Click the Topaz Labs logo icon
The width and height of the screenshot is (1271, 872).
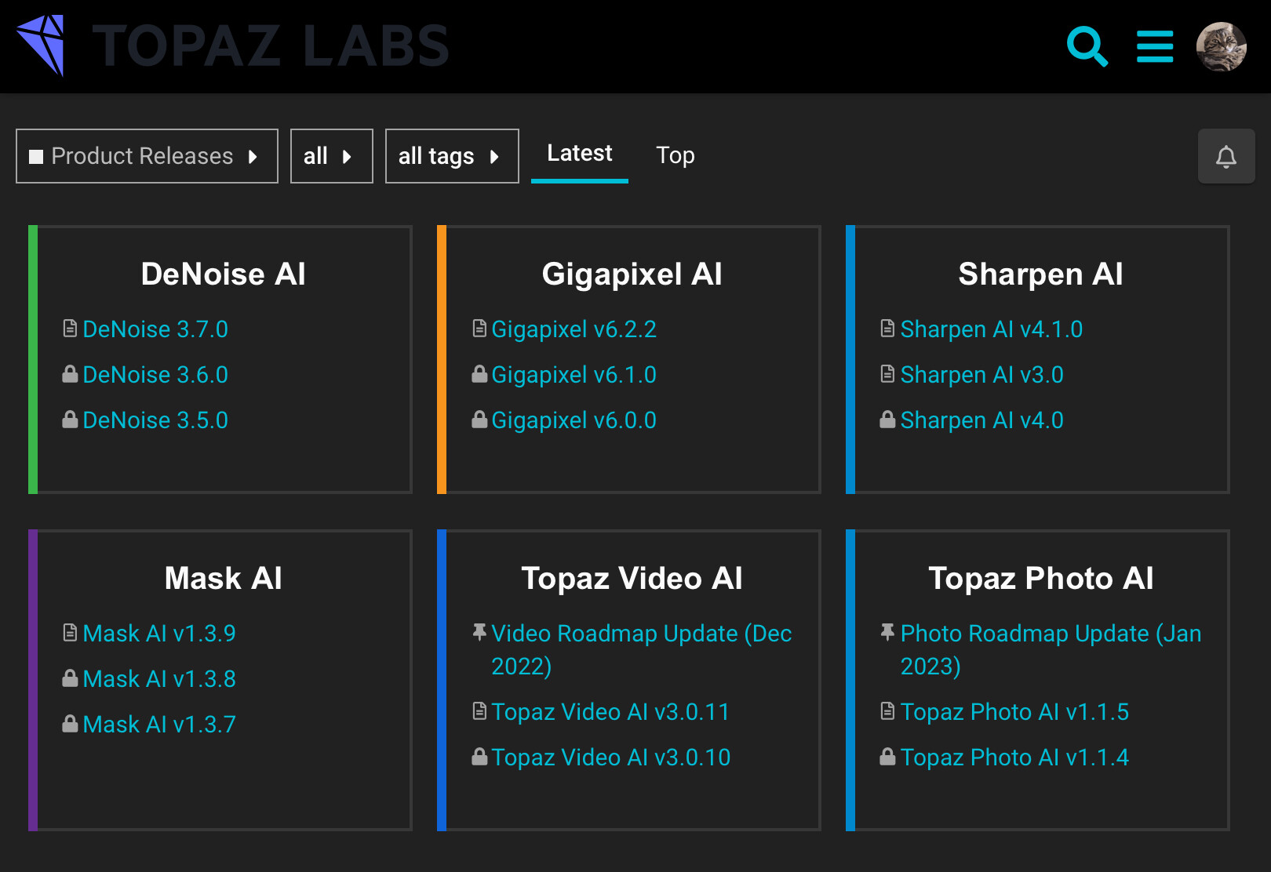click(41, 45)
